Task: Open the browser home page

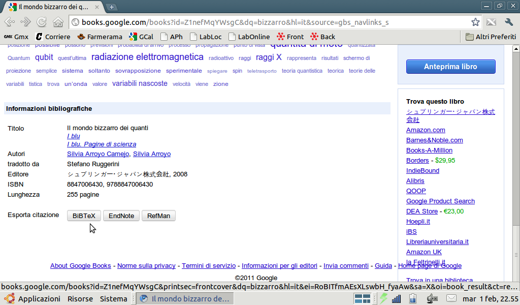Action: coord(58,22)
